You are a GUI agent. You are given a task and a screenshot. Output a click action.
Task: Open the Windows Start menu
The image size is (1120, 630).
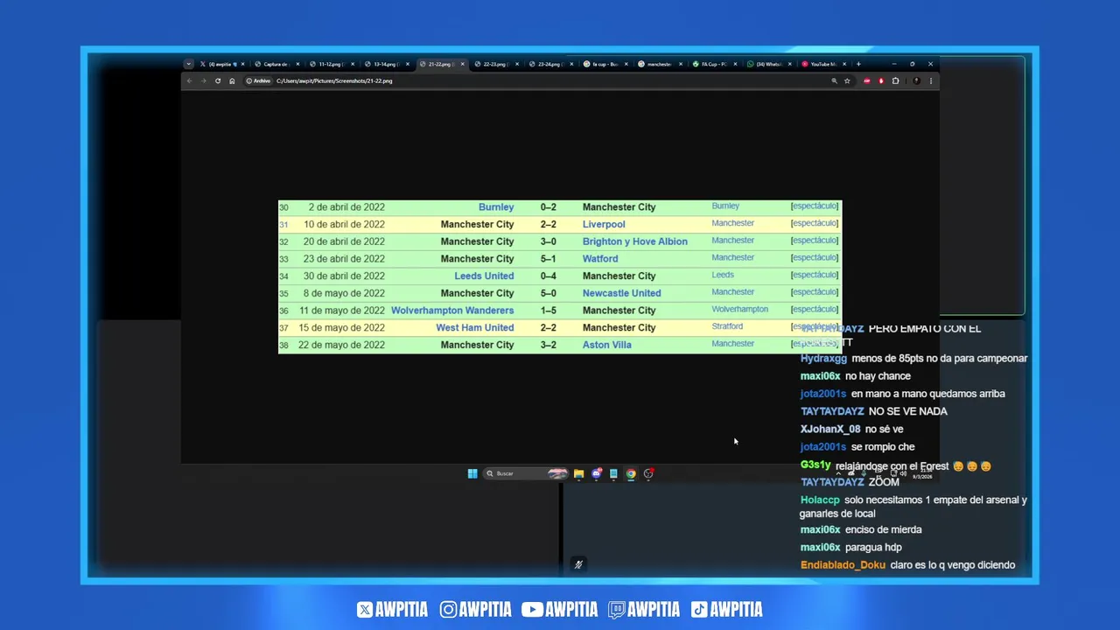point(472,473)
